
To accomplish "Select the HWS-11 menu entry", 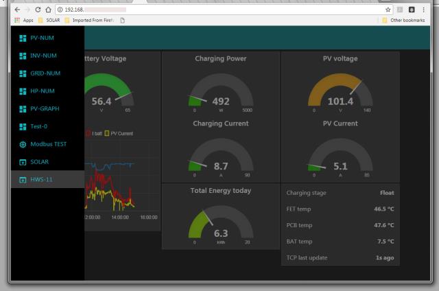I will click(41, 180).
